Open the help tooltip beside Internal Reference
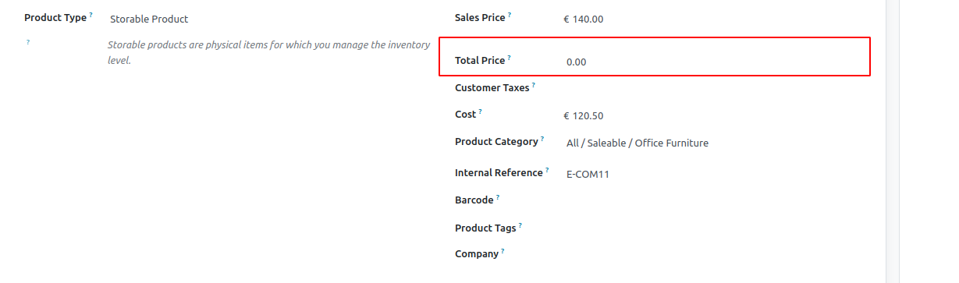The width and height of the screenshot is (959, 283). 547,170
